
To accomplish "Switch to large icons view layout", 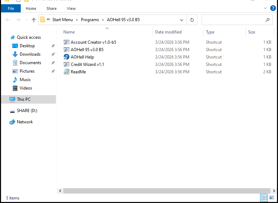I will (272, 198).
